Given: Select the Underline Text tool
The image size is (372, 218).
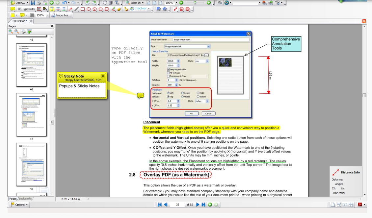Looking at the screenshot, I should click(x=64, y=9).
